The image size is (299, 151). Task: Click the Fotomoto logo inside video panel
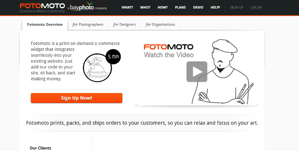[x=169, y=47]
